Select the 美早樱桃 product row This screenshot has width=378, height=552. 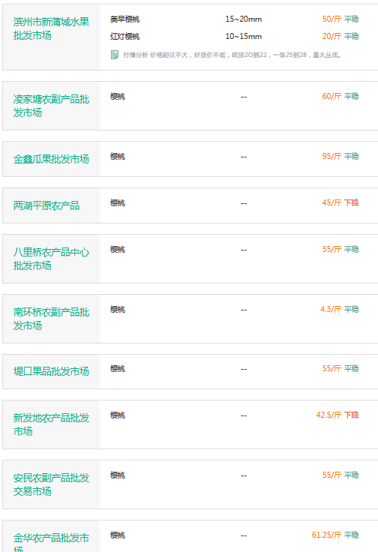(235, 19)
